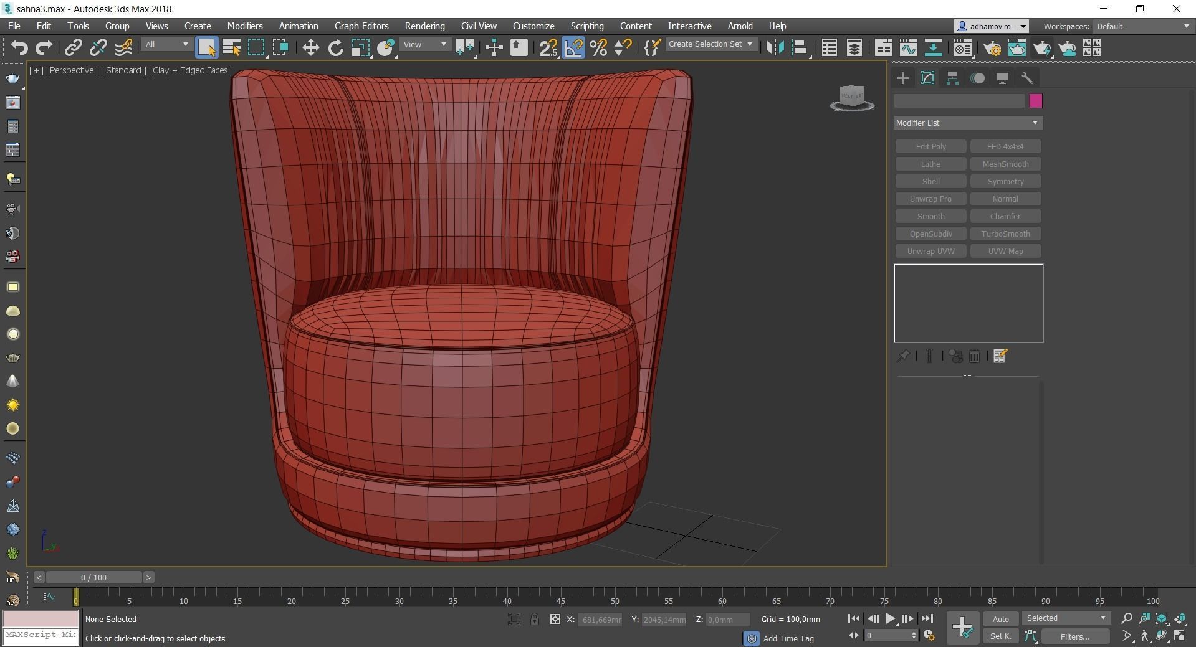
Task: Open the adhamov user account dropdown
Action: [991, 26]
